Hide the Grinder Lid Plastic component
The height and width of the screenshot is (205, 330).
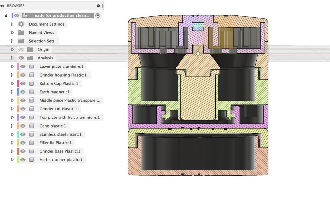click(23, 109)
